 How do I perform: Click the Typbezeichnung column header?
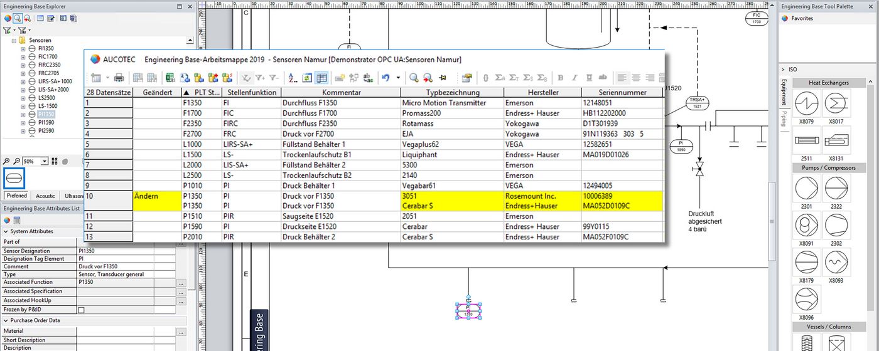click(452, 92)
